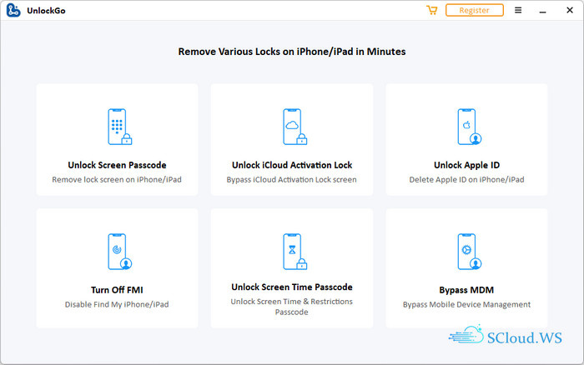
Task: Open Unlock Screen Time Passcode option
Action: pyautogui.click(x=292, y=287)
